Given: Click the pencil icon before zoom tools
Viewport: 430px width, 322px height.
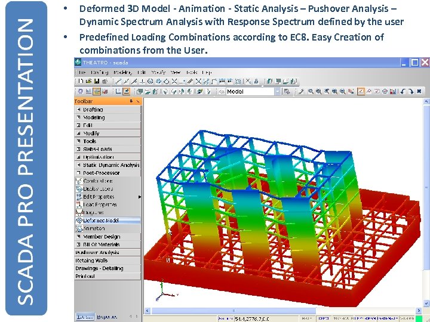Looking at the screenshot, I should [301, 91].
